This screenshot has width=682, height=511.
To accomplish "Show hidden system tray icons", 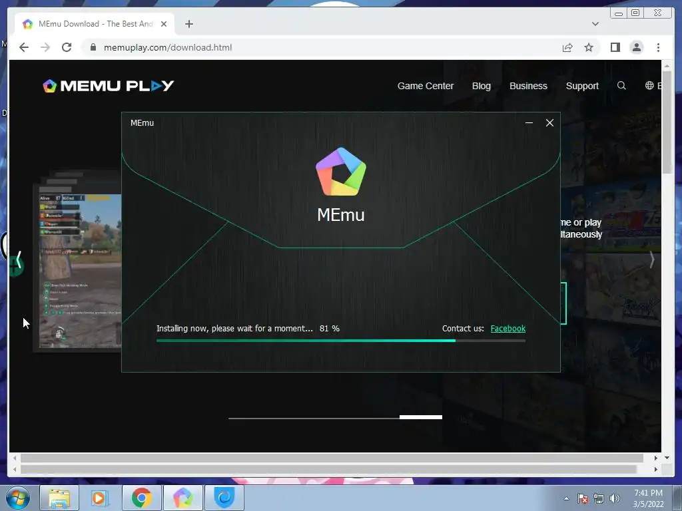I will pyautogui.click(x=566, y=499).
